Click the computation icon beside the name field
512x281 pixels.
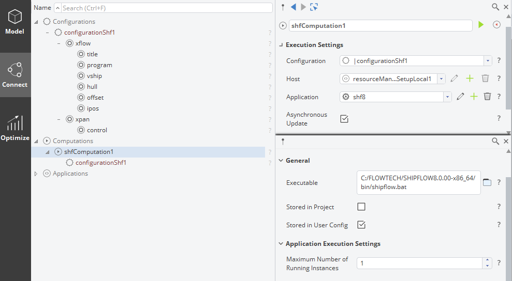coord(283,26)
